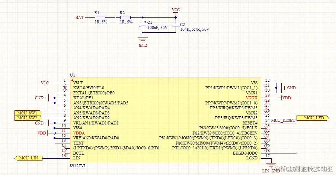336x175 pixels.
Task: Click the TEST pin name
Action: (x=78, y=143)
